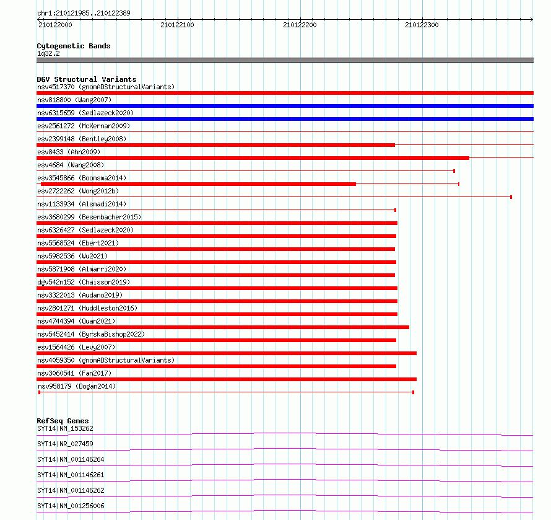
Task: Click nsv4744394 (Quan2021) label
Action: 76,321
